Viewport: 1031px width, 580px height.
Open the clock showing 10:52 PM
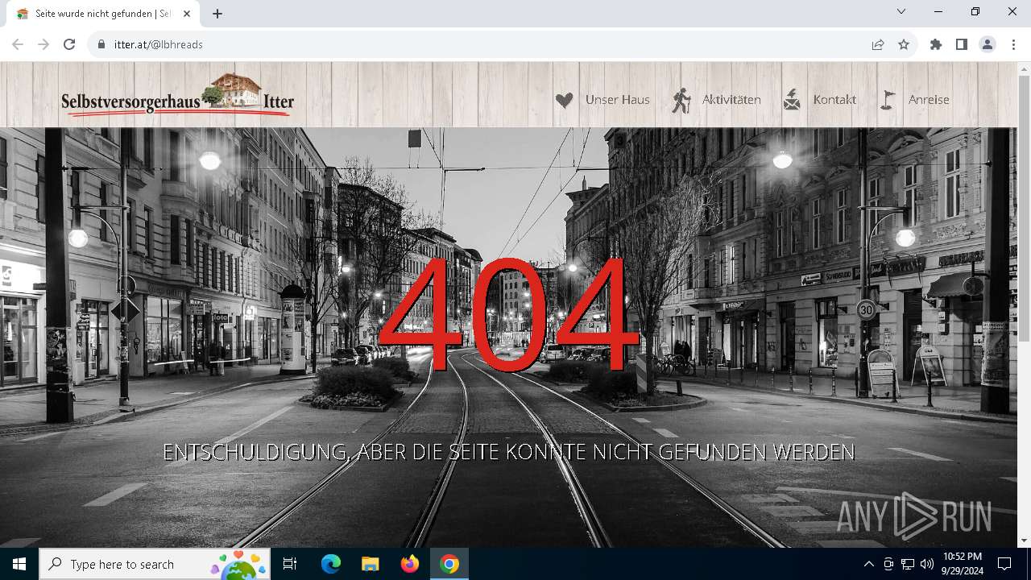click(963, 564)
